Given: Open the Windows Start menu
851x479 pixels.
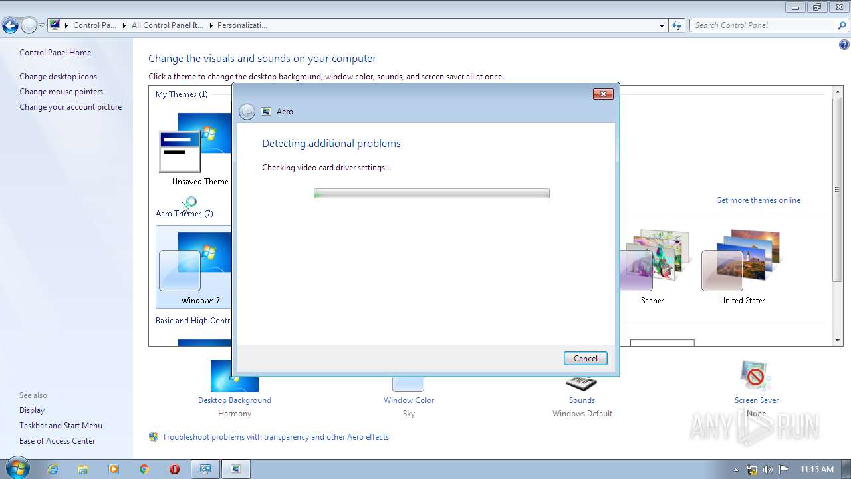Looking at the screenshot, I should 17,468.
